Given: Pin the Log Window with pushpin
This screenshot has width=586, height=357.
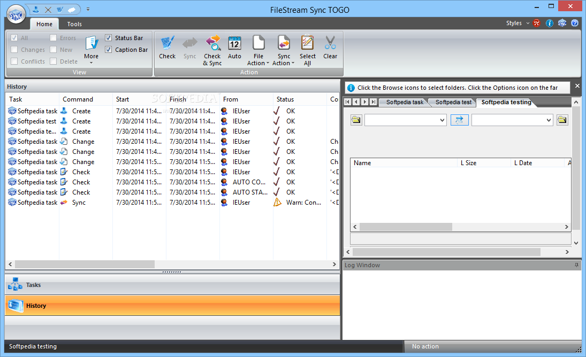Looking at the screenshot, I should [577, 265].
